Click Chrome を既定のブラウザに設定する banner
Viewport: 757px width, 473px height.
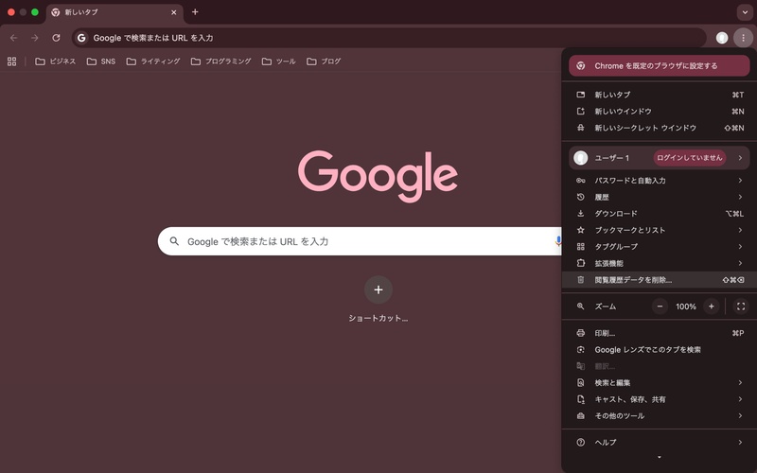point(659,65)
